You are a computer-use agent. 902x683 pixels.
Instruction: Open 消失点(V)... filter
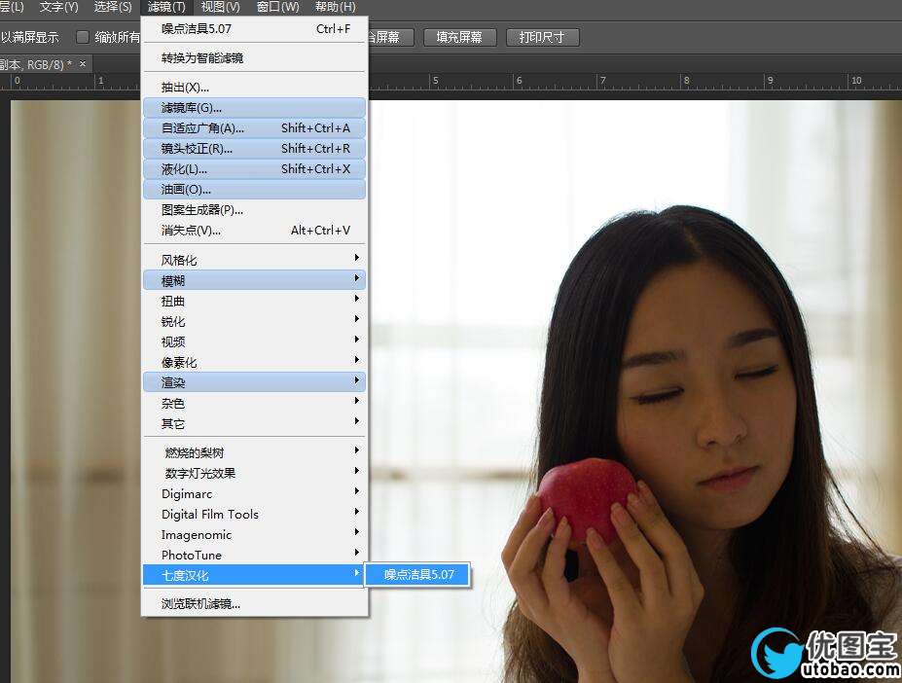254,231
